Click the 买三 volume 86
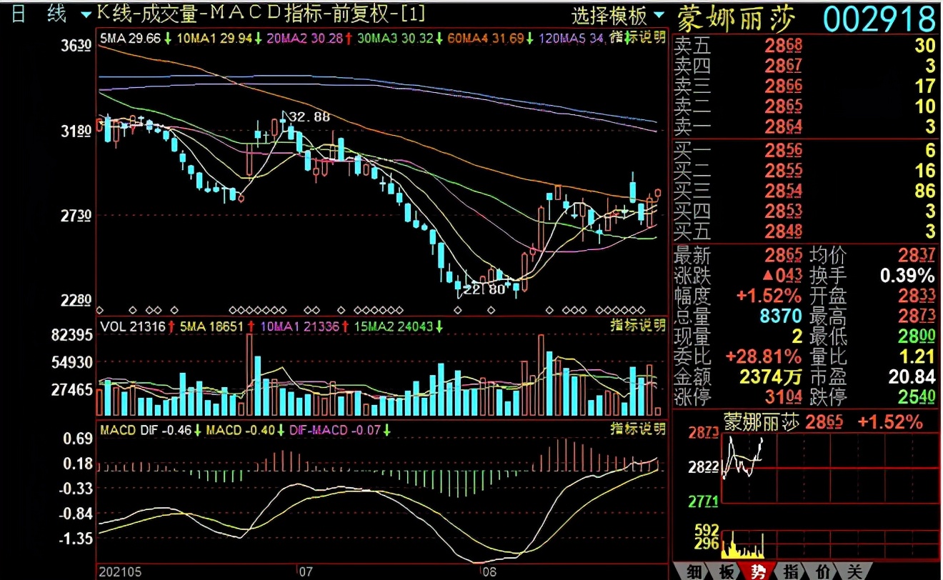 (x=924, y=191)
